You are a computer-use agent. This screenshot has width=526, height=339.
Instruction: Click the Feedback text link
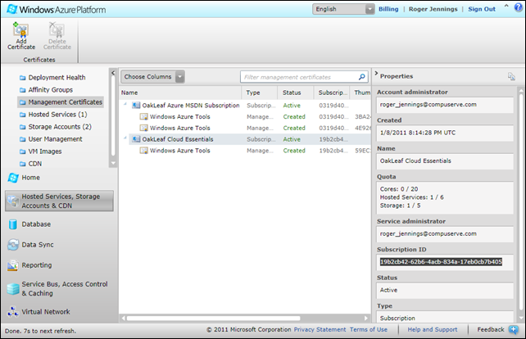[x=491, y=330]
